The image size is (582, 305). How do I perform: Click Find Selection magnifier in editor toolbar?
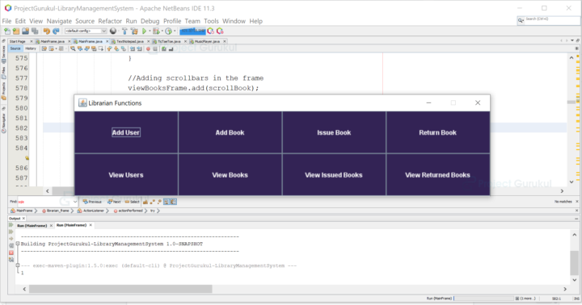click(73, 48)
